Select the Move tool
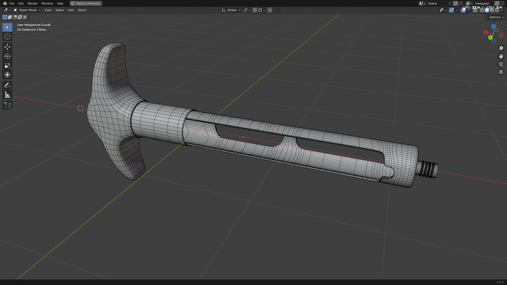Screen dimensions: 507x285 tap(7, 47)
